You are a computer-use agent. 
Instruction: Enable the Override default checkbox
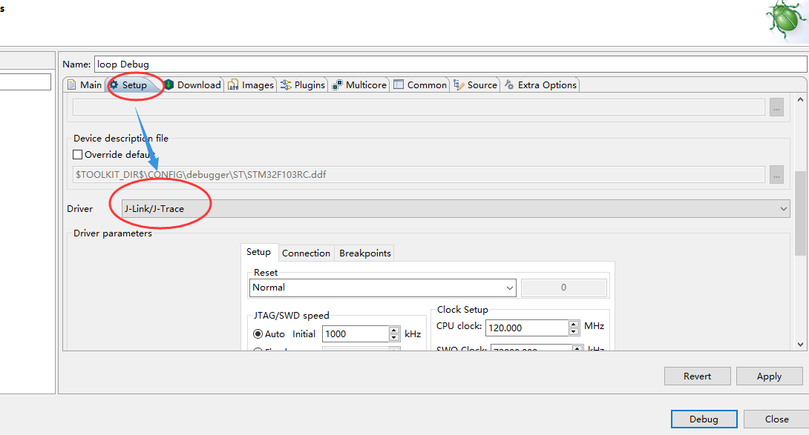[76, 154]
